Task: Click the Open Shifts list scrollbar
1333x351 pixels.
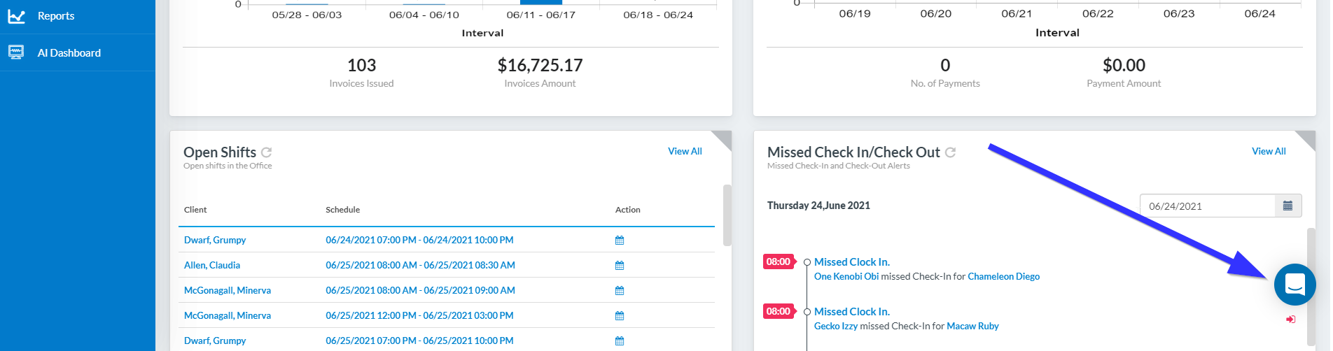Action: (727, 215)
